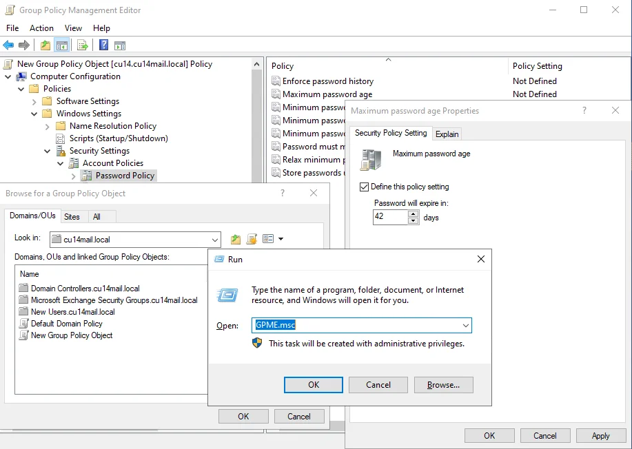
Task: Select the Enforce password history policy icon
Action: click(276, 81)
